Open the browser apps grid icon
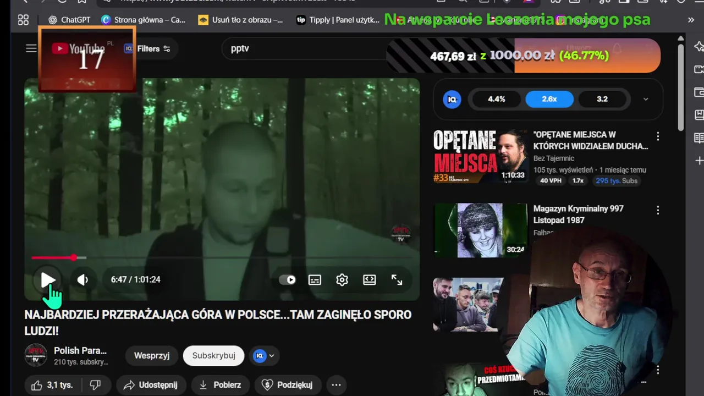The width and height of the screenshot is (704, 396). coord(23,20)
